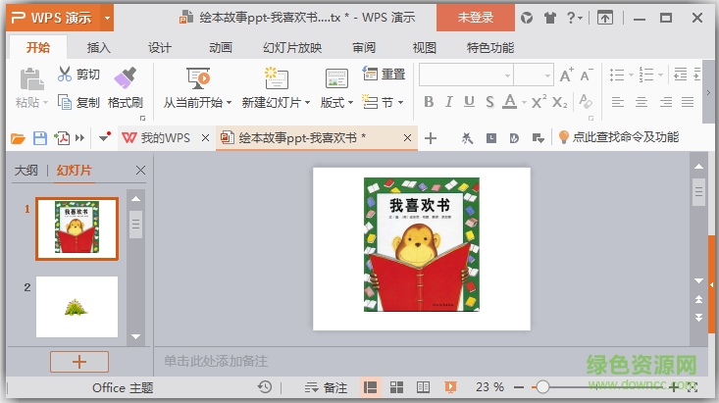This screenshot has width=719, height=403.
Task: Expand 从当前开始 dropdown arrow
Action: click(229, 103)
